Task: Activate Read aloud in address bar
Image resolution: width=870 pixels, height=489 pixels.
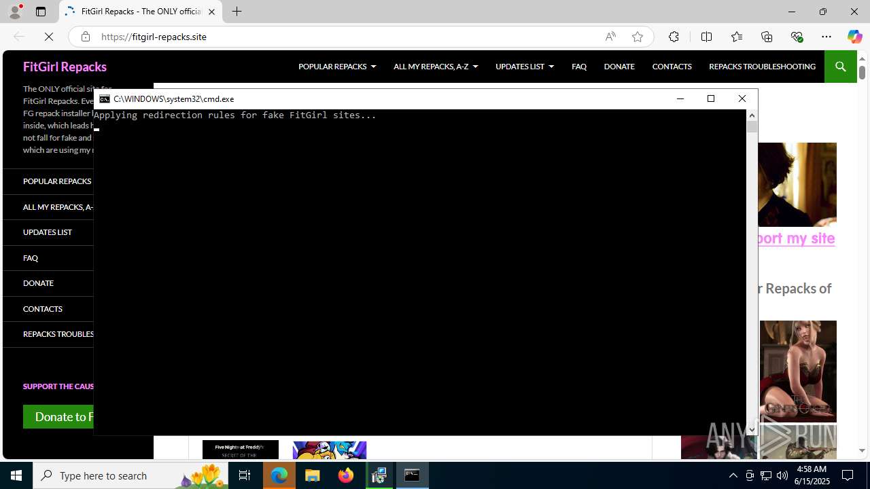Action: (x=610, y=37)
